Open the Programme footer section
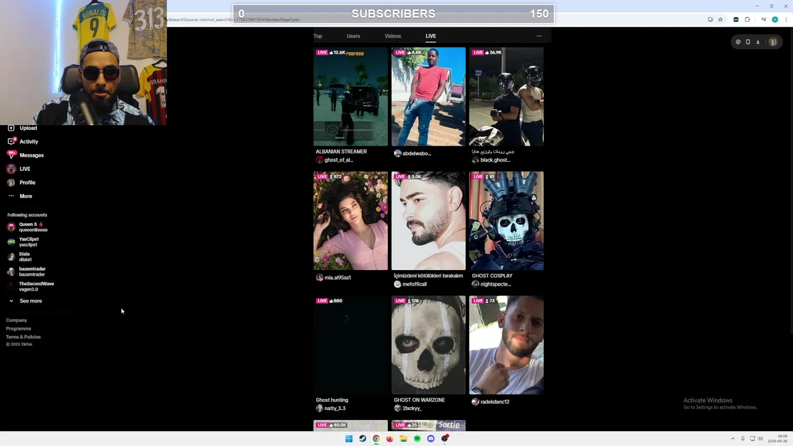Image resolution: width=793 pixels, height=446 pixels. 19,328
